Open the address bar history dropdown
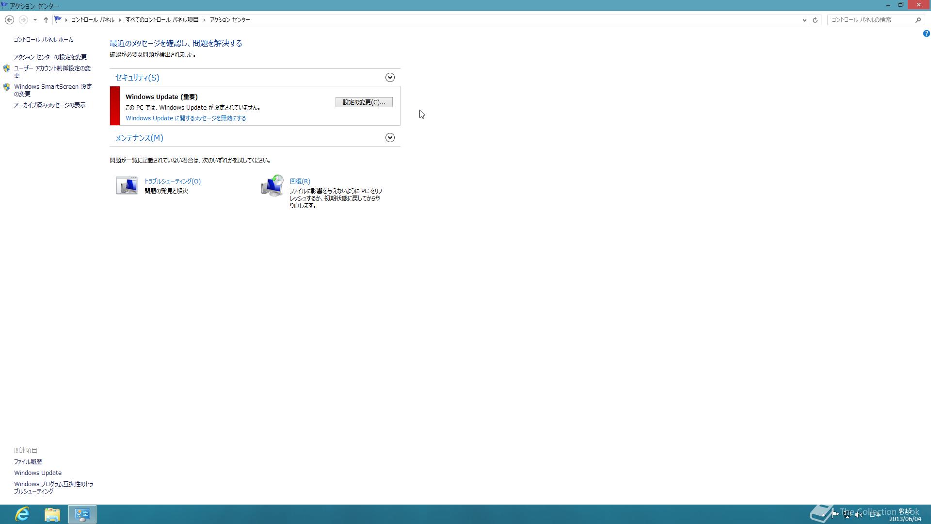The image size is (931, 524). 804,20
